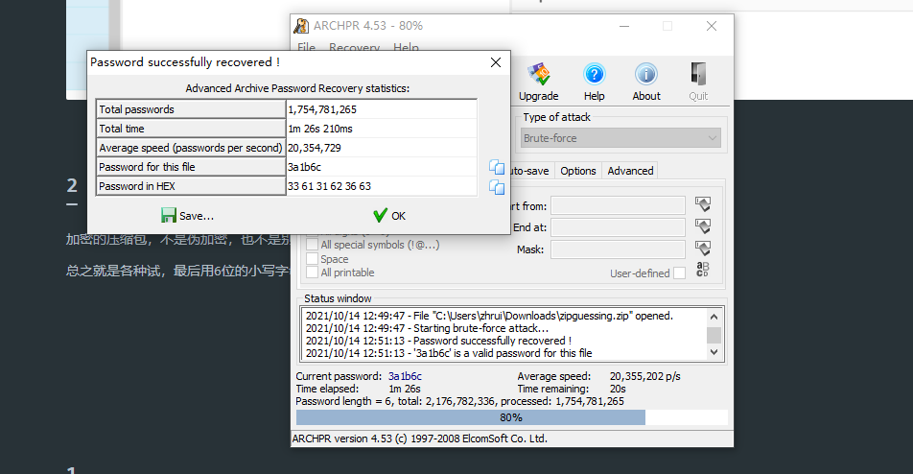Screen dimensions: 913x474
Task: Select the HEX value 33 61 31 62 36 63
Action: (x=330, y=186)
